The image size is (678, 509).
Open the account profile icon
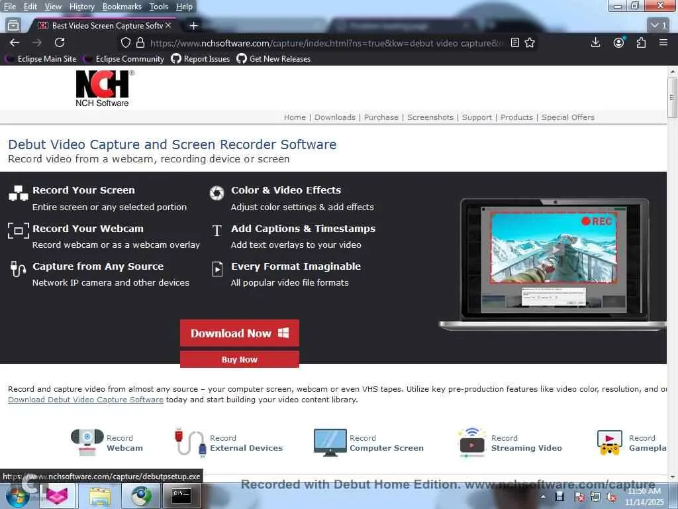[619, 42]
